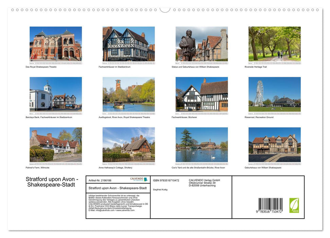The width and height of the screenshot is (330, 238).
Task: Click the ISBN 9783516710472 text
Action: pos(166,180)
